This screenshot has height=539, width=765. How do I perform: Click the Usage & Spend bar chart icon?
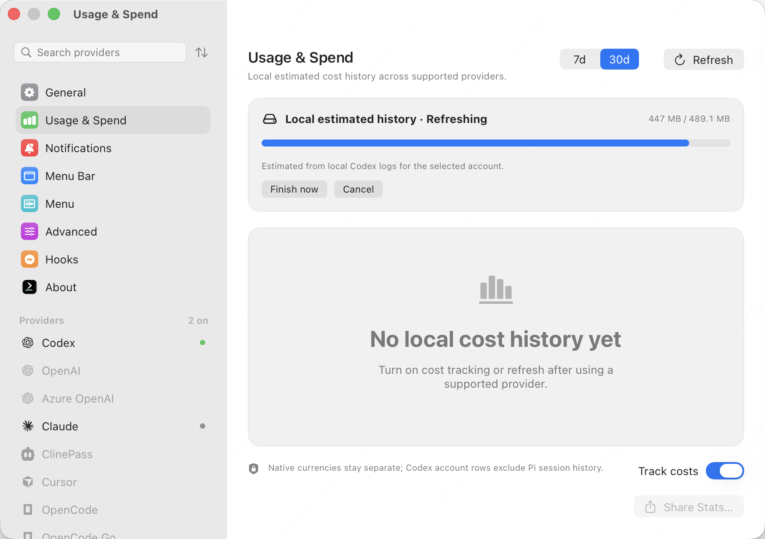point(30,120)
